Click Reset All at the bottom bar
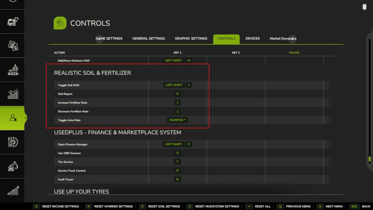Image resolution: width=373 pixels, height=210 pixels. click(x=258, y=206)
